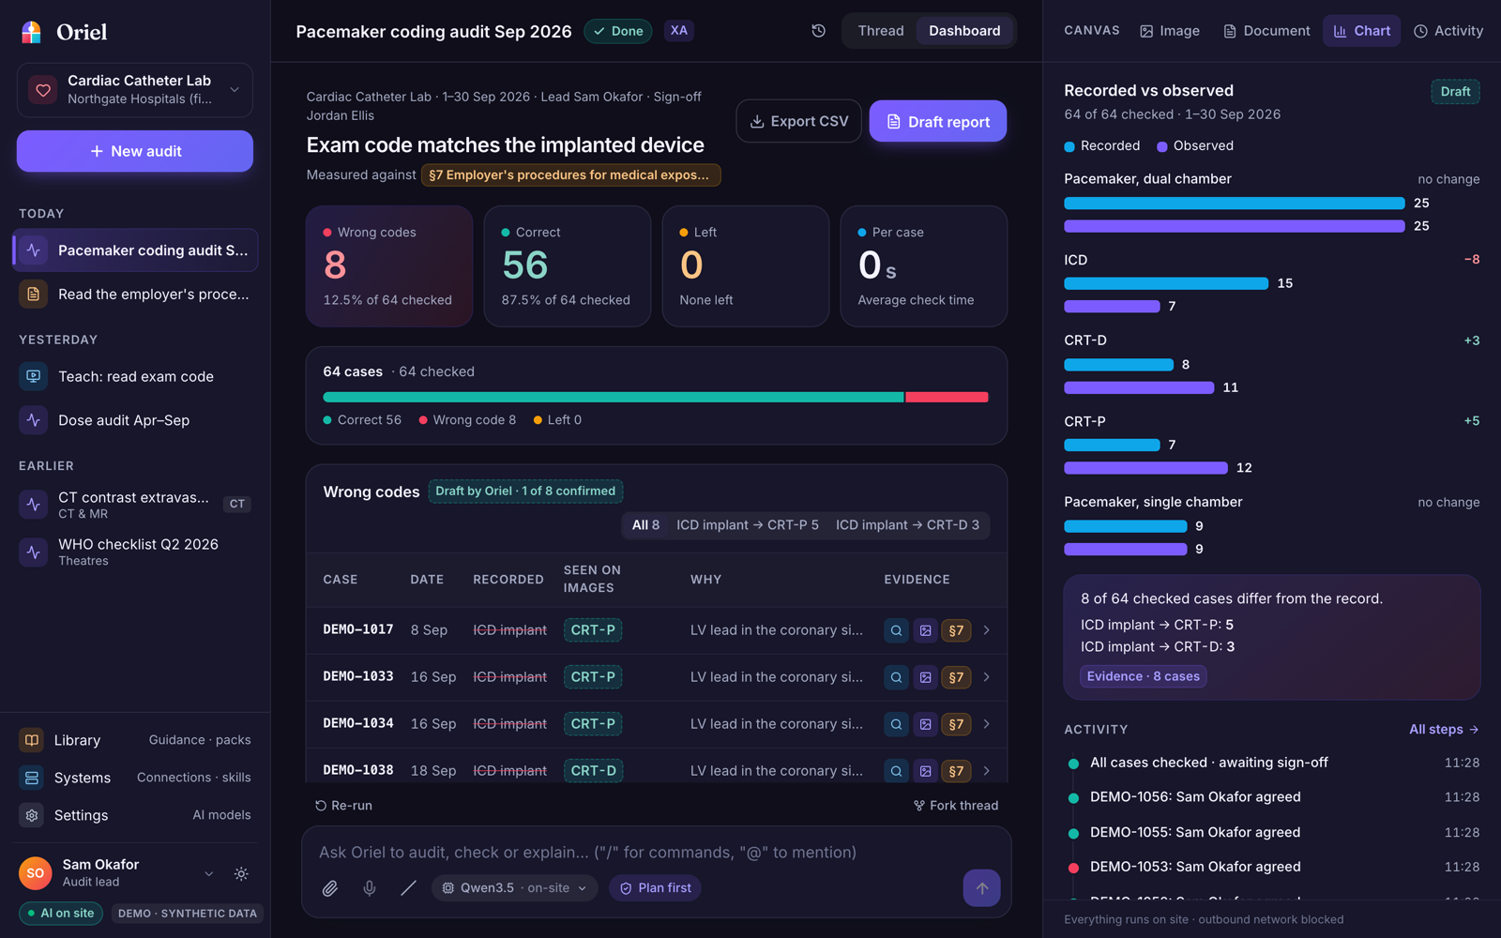Select the Chart canvas tab
This screenshot has height=938, width=1501.
click(1362, 31)
